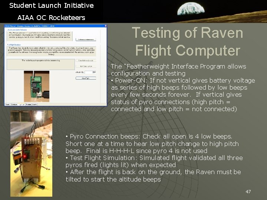Click the Raven circuit board image
267x200 pixels.
click(x=37, y=86)
